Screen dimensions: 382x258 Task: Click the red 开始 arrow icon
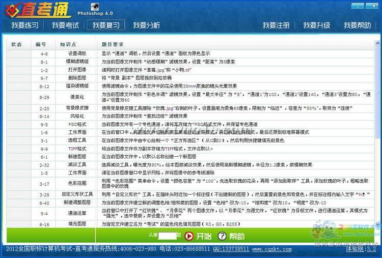point(189,236)
